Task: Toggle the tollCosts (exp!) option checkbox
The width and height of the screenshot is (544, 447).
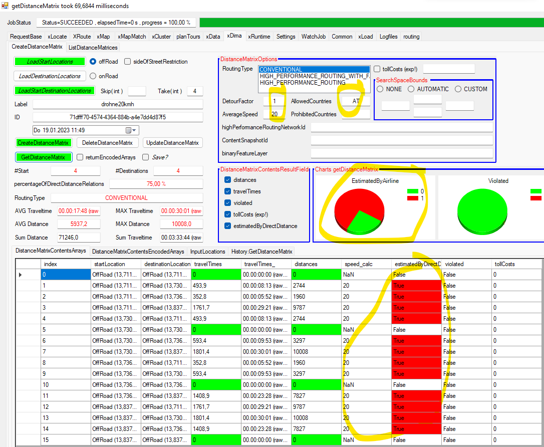Action: pos(377,69)
